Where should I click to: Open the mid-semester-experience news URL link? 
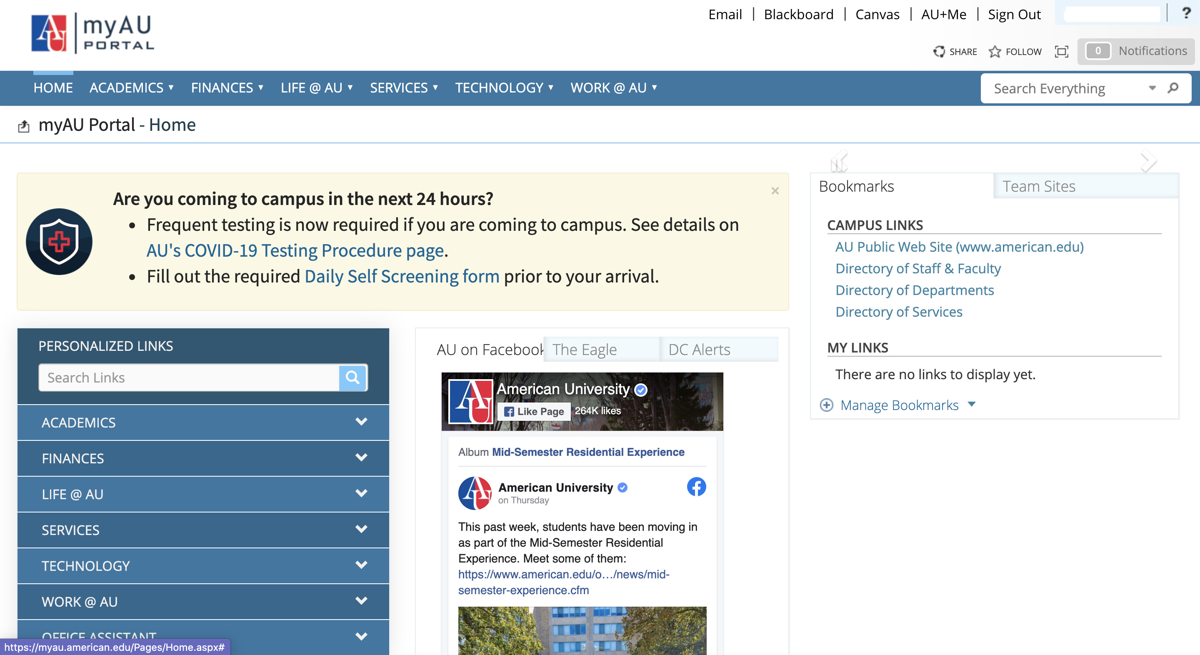coord(564,582)
